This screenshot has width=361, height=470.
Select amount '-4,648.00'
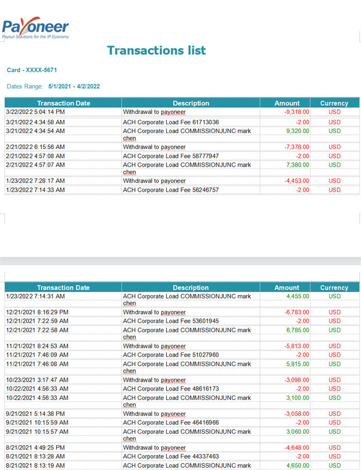click(297, 447)
